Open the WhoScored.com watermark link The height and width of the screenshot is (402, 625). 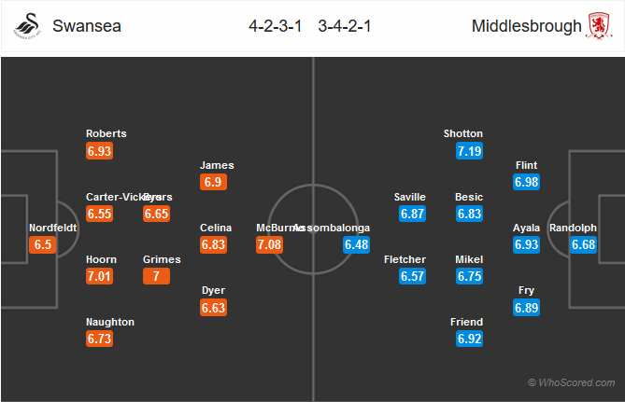coord(572,382)
